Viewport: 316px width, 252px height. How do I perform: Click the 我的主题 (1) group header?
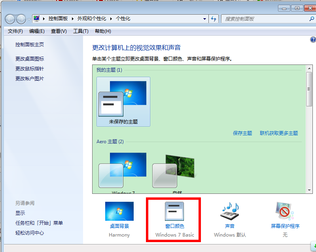(109, 70)
